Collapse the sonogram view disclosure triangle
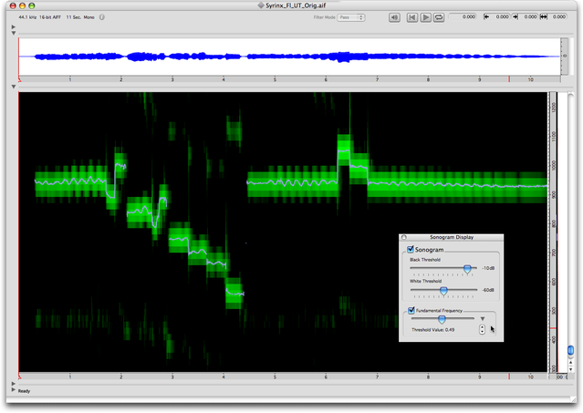 (x=13, y=87)
